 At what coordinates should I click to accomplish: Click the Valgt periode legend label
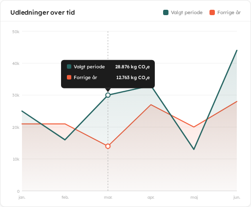tap(187, 13)
